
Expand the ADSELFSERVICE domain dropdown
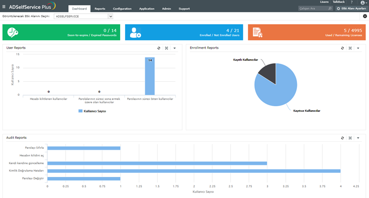(x=110, y=16)
